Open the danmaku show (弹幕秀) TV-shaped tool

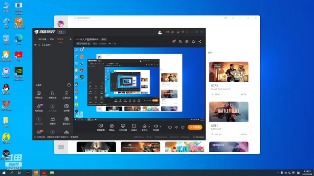[53, 121]
